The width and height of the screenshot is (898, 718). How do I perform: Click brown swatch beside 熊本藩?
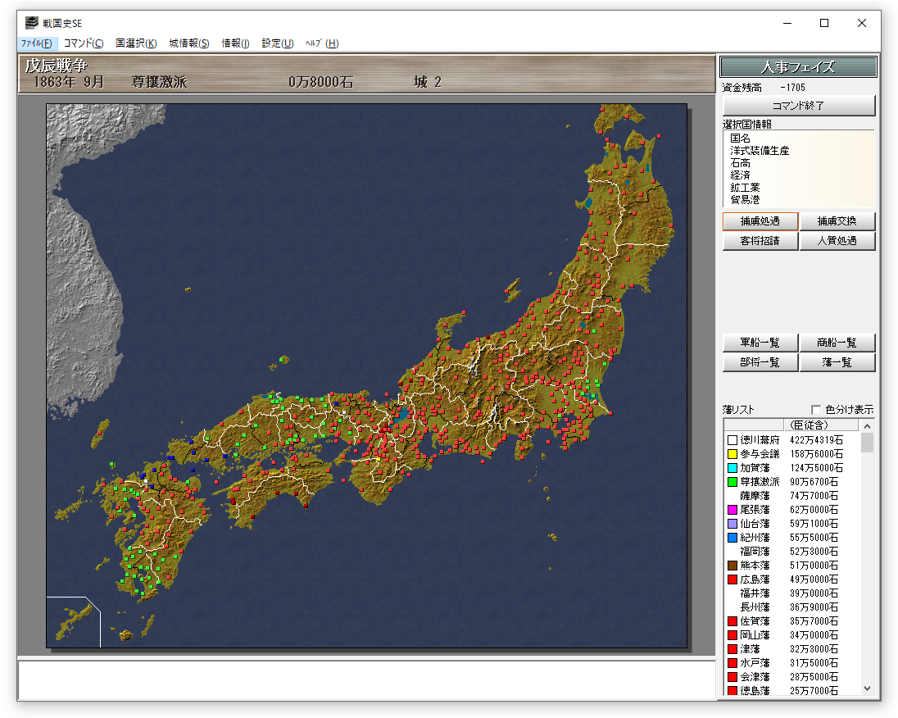(732, 566)
